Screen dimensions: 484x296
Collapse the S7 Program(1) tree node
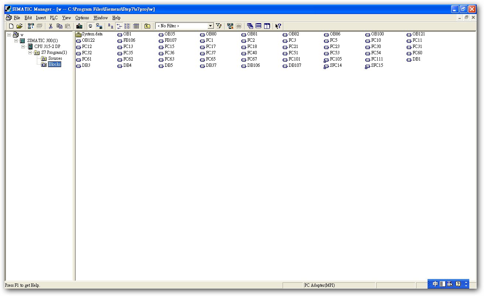[30, 52]
